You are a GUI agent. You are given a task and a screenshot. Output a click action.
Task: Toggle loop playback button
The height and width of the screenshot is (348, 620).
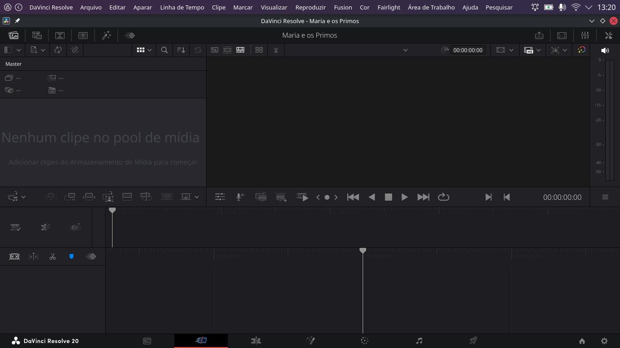coord(443,197)
